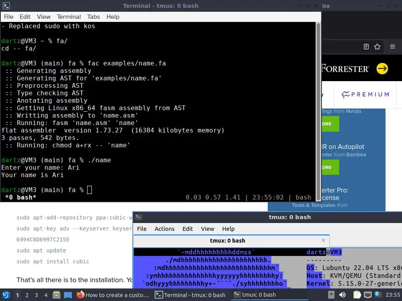Open the Firefox hamburger menu
Viewport: 402px width, 301px height.
[392, 47]
